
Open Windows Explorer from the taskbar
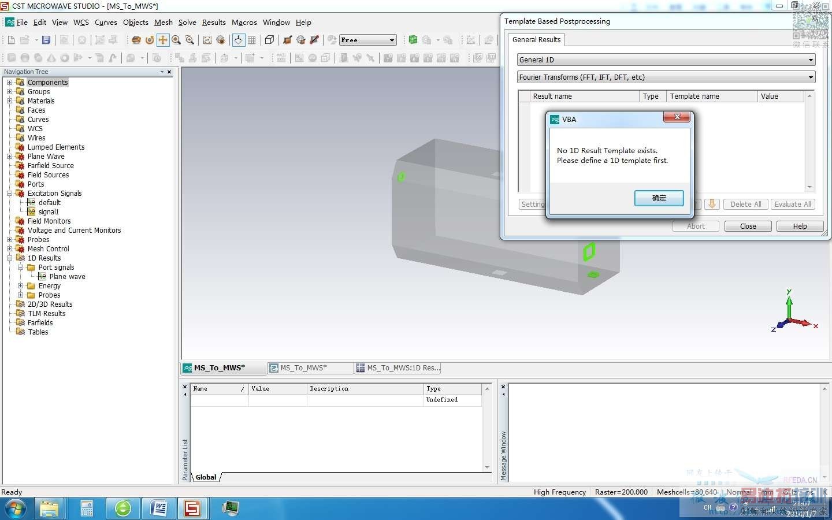pos(50,508)
